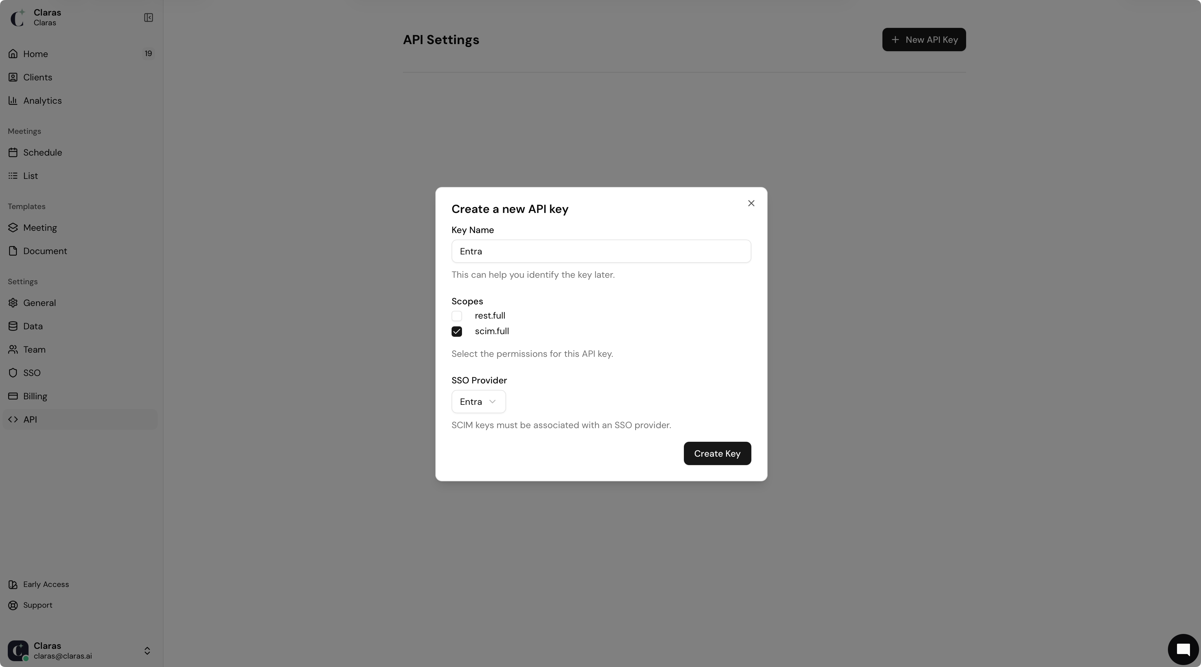Go to Billing settings
The height and width of the screenshot is (667, 1201).
[35, 396]
